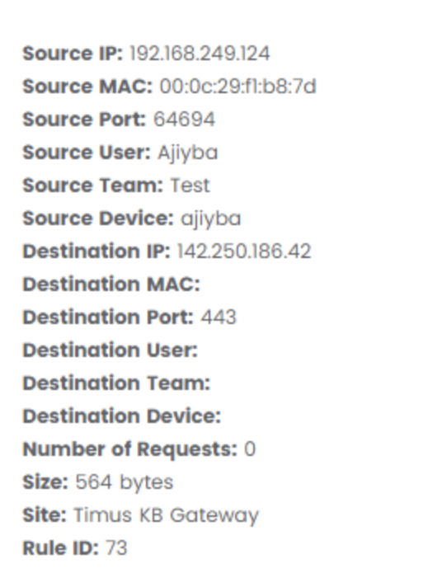Click the Rule ID label text

point(61,547)
